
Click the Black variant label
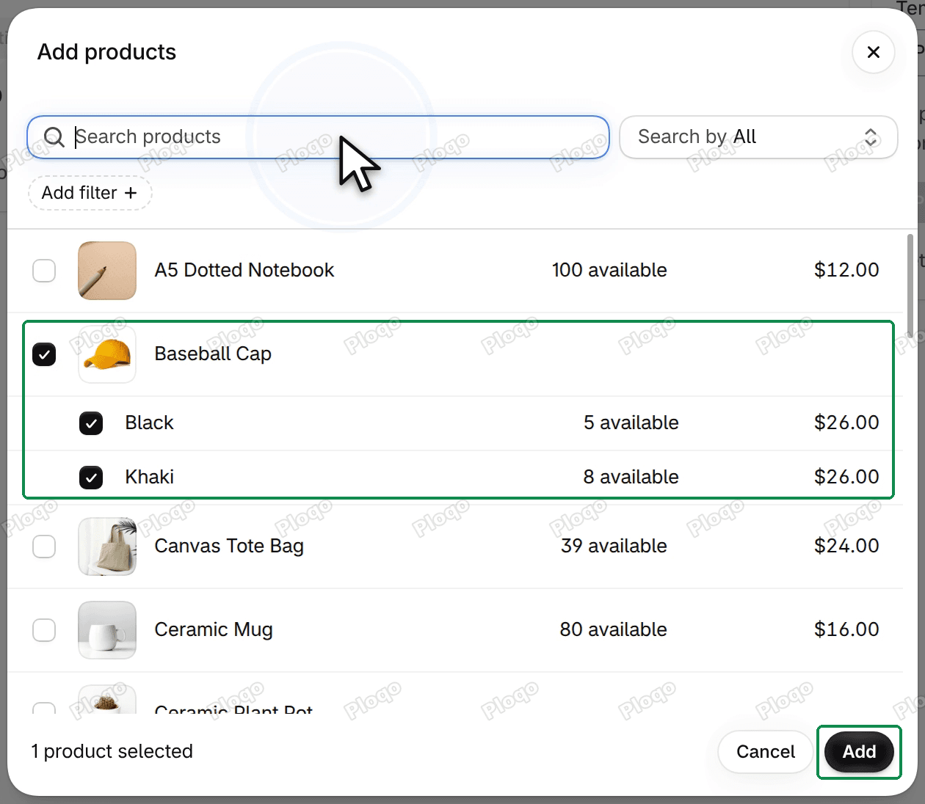tap(149, 423)
